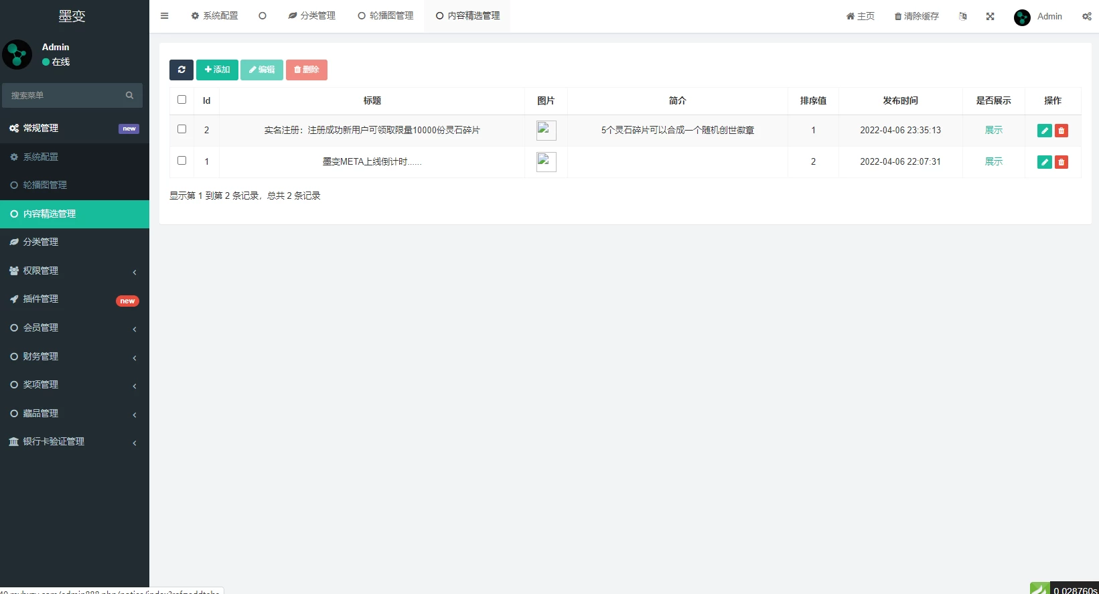Screen dimensions: 1099x594
Task: Click the language switch icon in header
Action: [962, 16]
